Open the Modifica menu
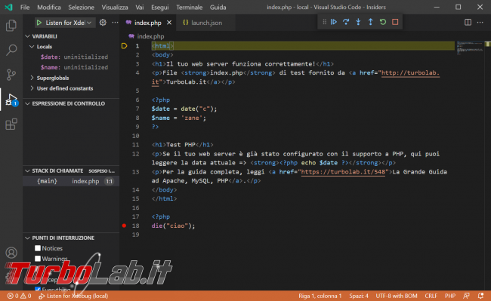The image size is (491, 301). pos(49,7)
